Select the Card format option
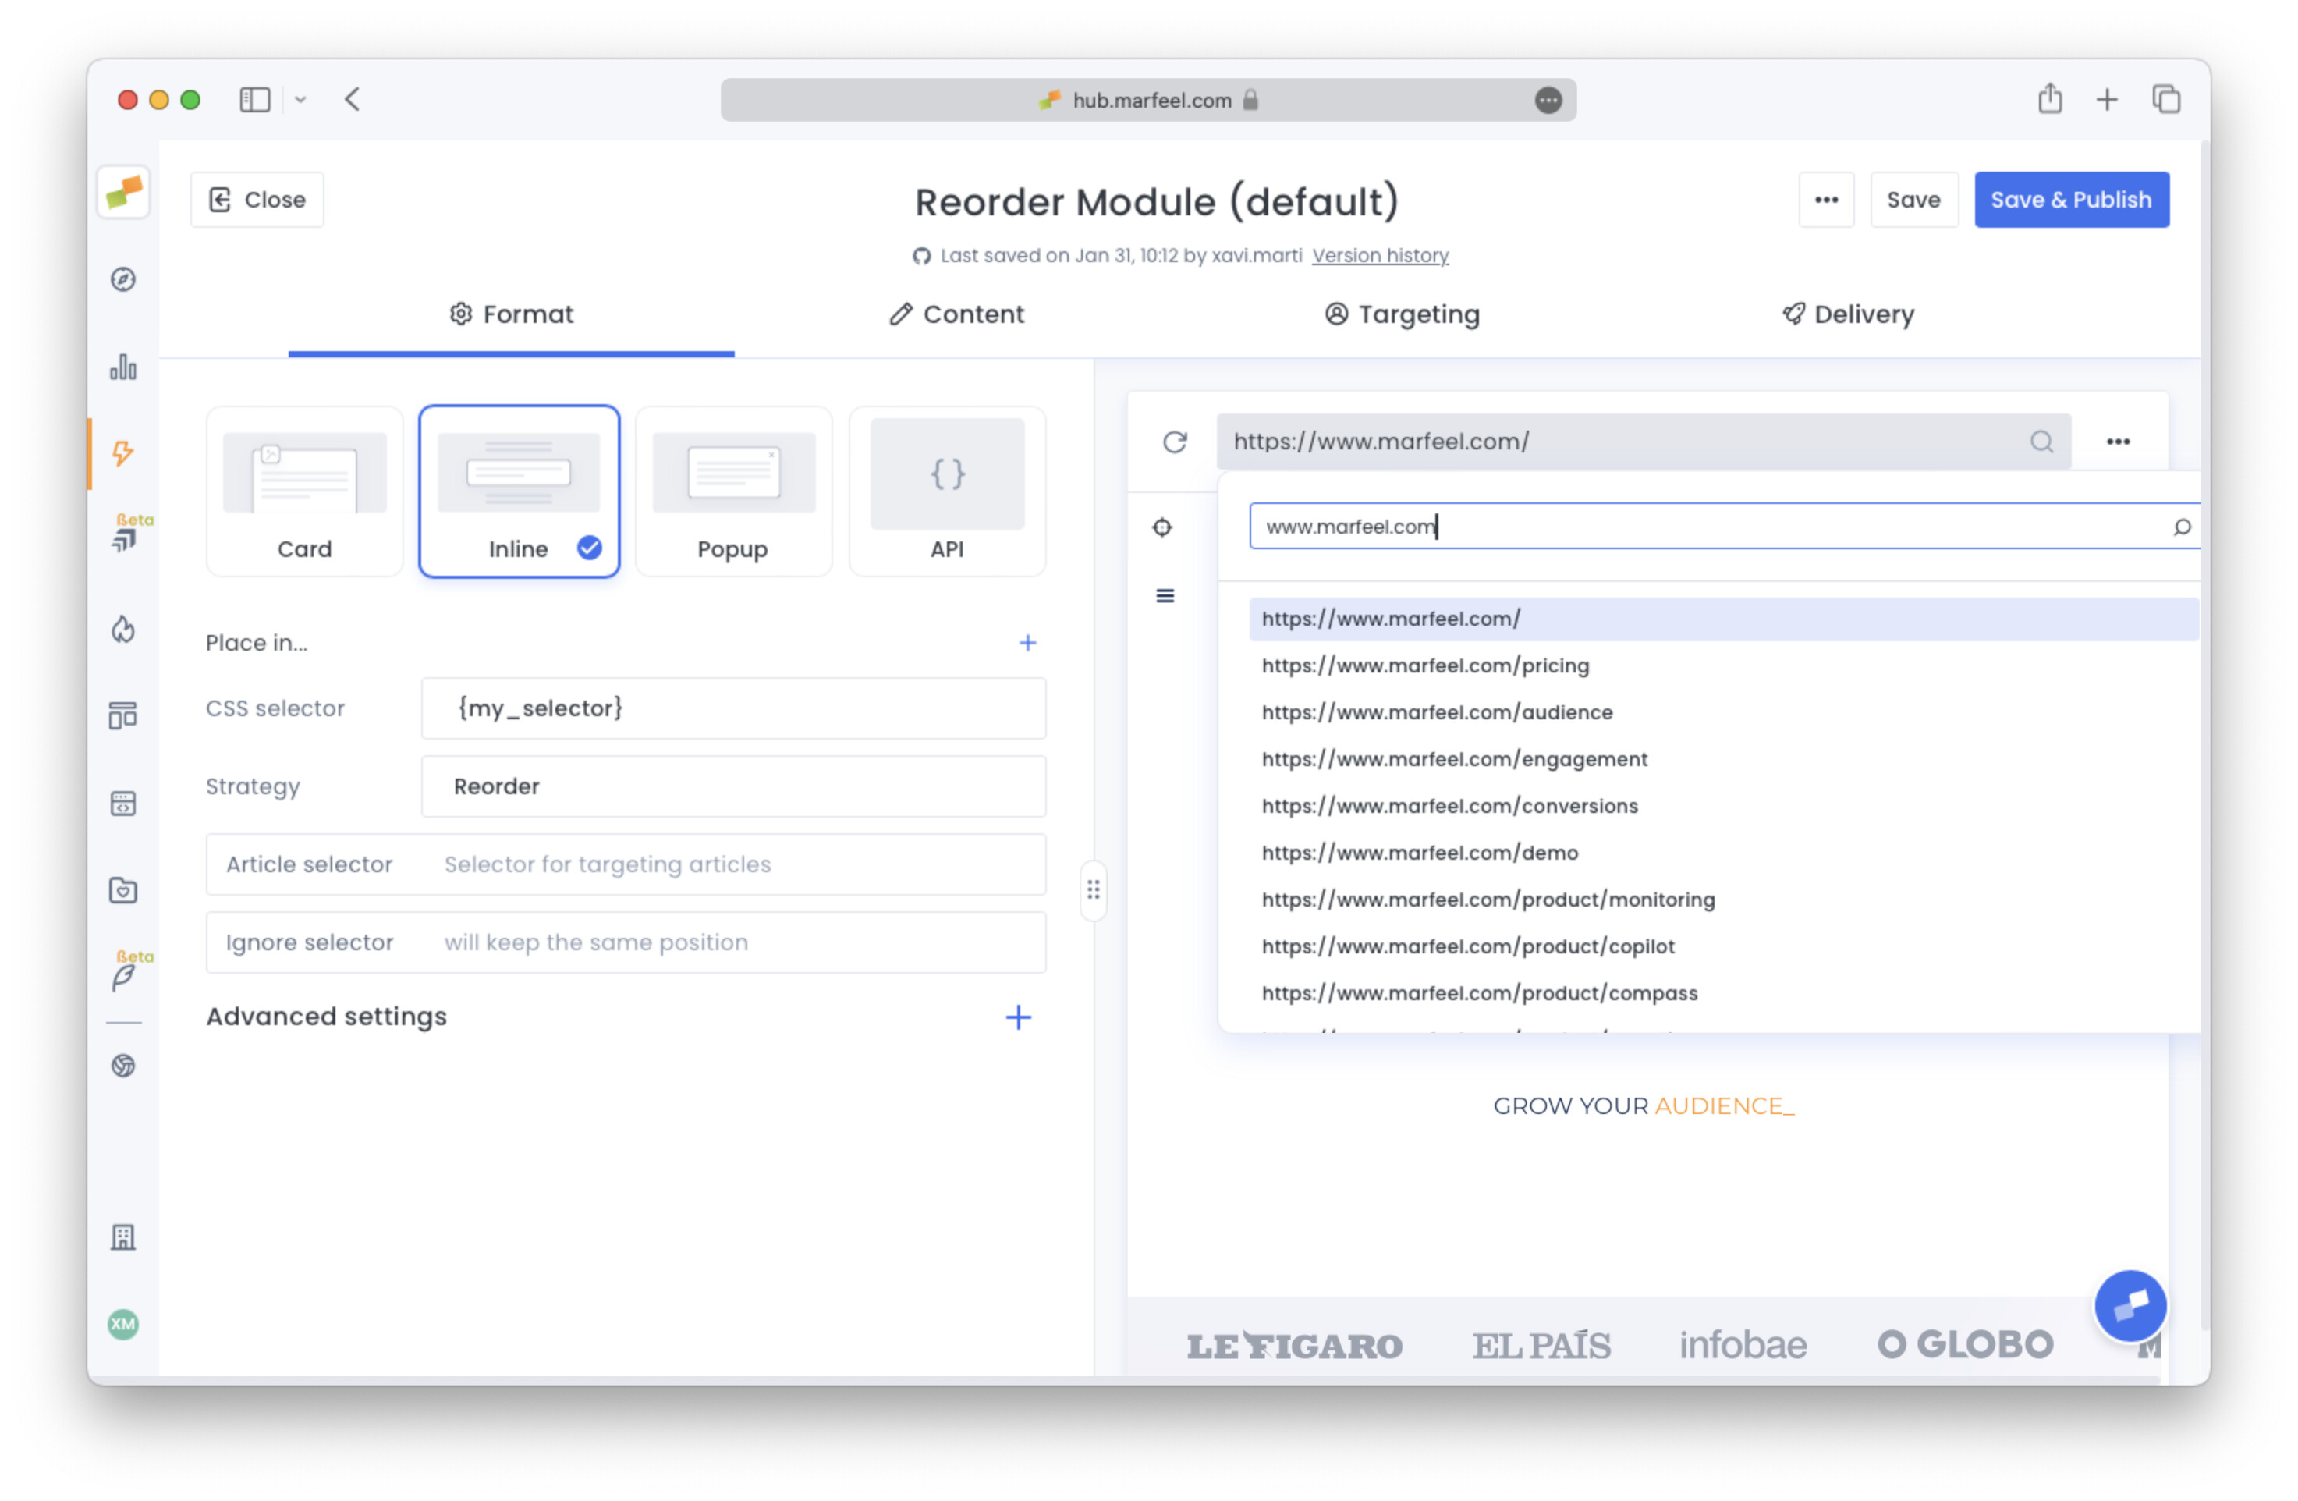 click(304, 491)
